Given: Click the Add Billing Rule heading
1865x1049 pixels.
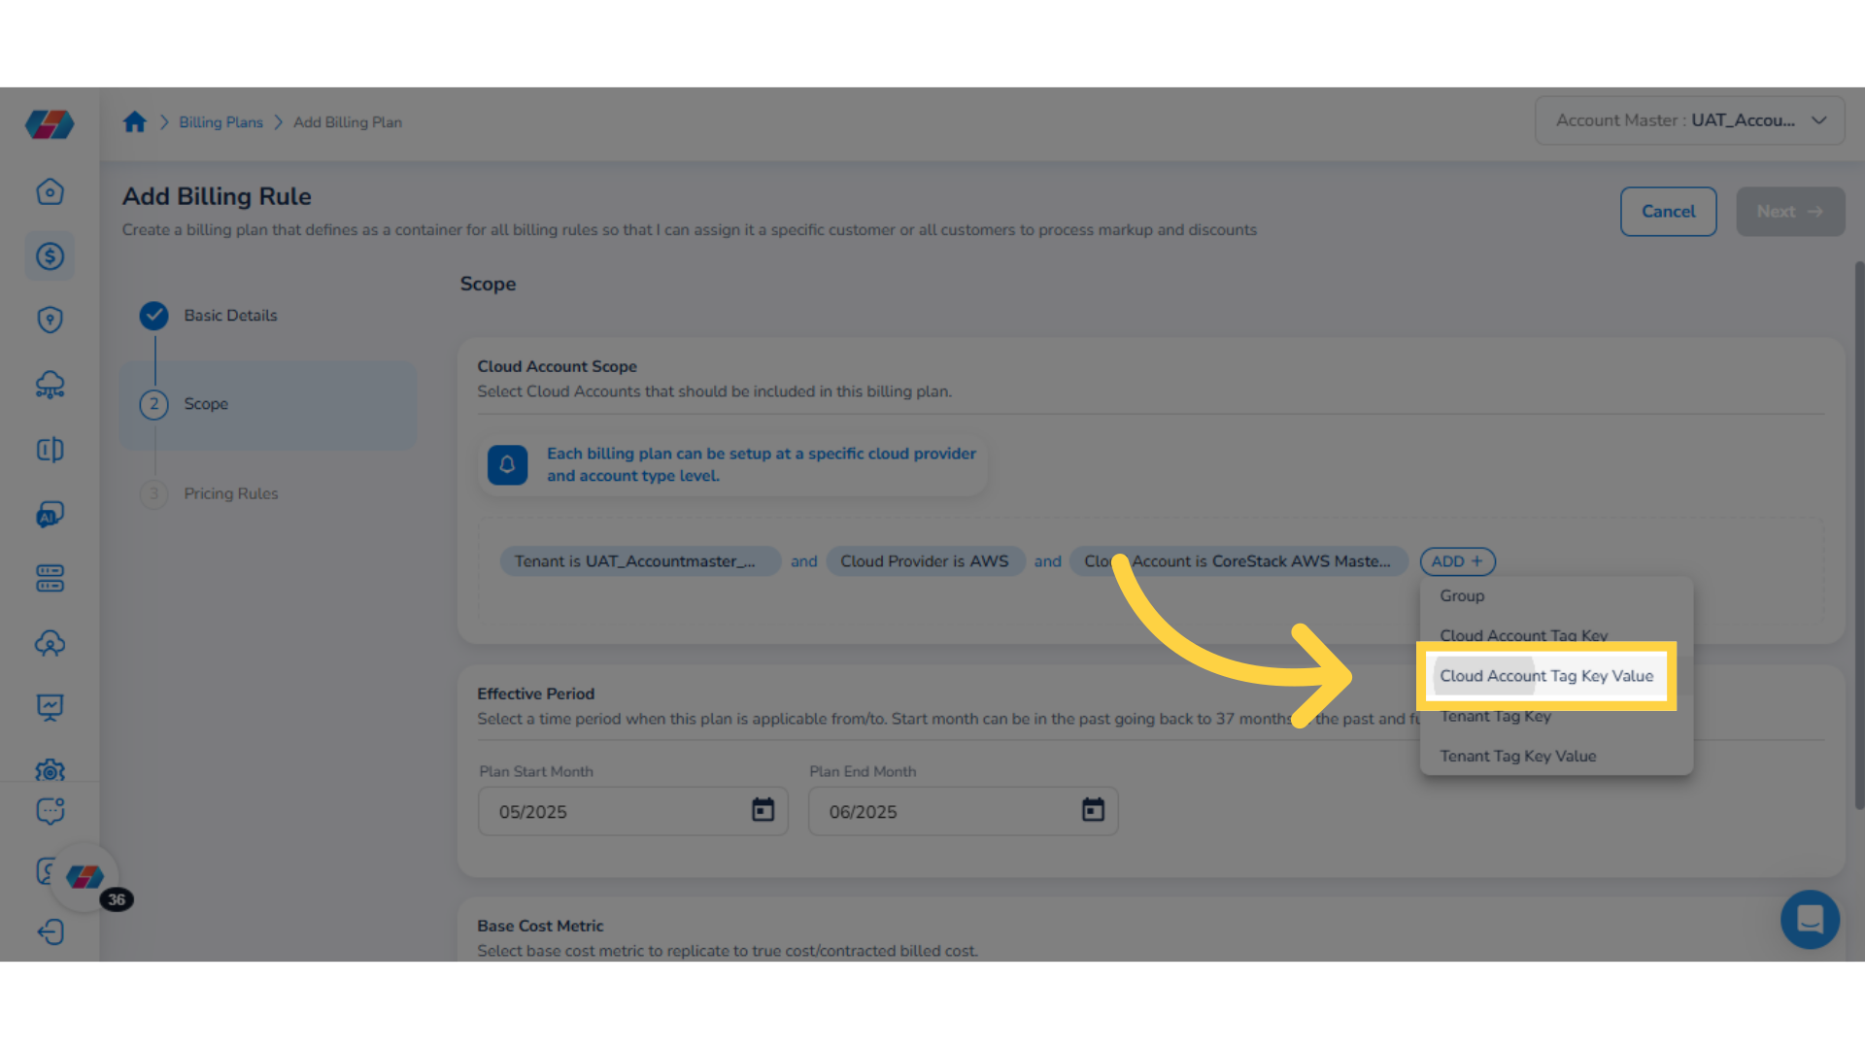Looking at the screenshot, I should (217, 196).
